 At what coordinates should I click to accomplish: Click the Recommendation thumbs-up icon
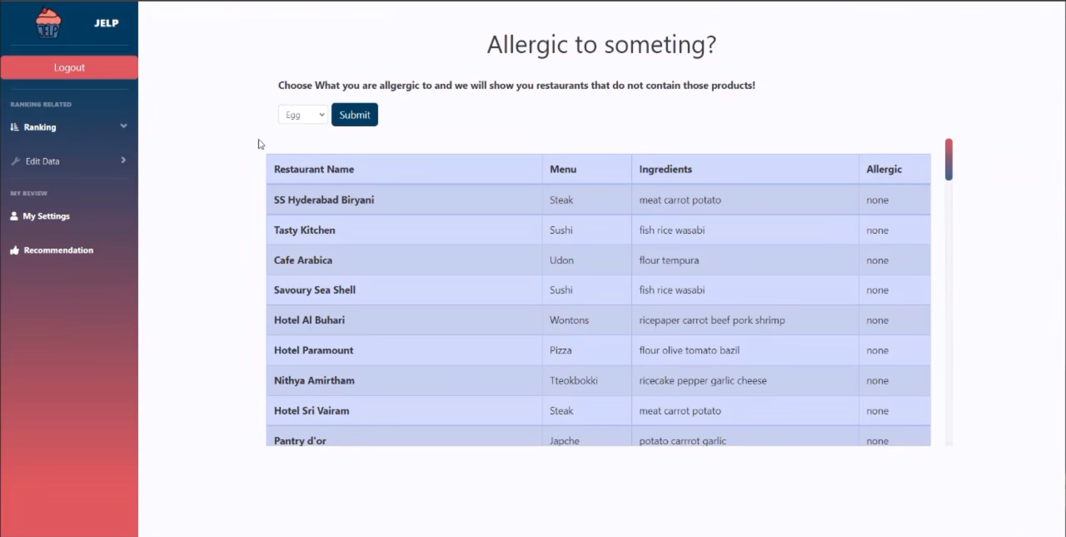[x=15, y=250]
